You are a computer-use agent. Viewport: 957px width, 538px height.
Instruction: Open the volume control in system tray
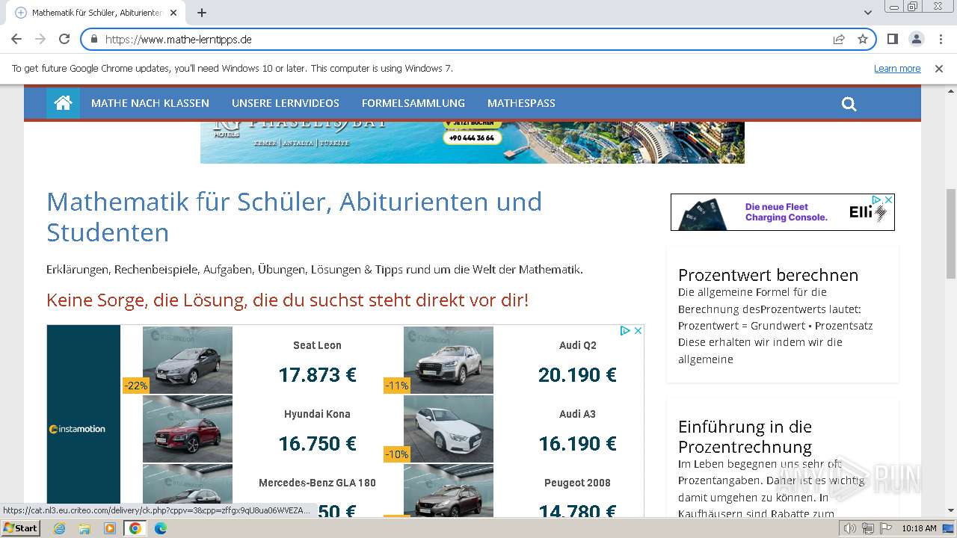click(x=850, y=528)
